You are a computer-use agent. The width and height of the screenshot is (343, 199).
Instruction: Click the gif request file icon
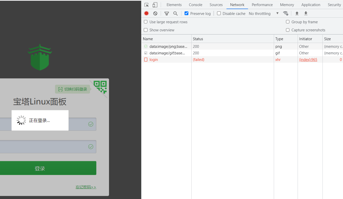click(146, 53)
